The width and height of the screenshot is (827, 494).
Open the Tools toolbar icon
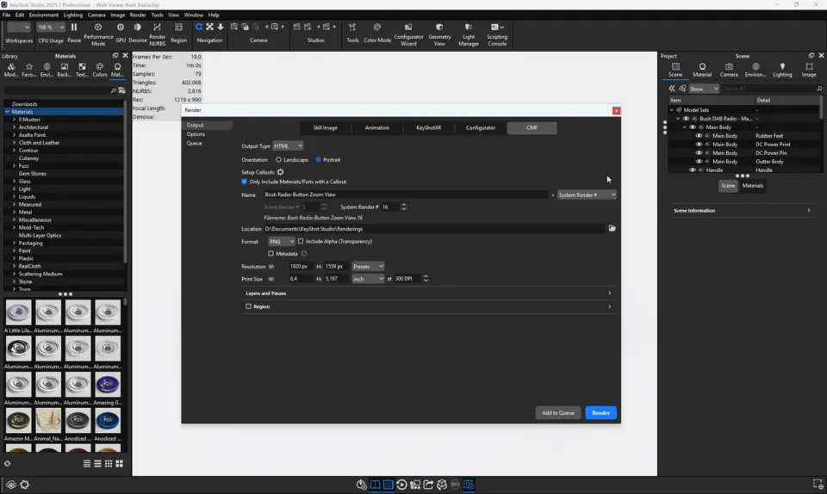352,28
